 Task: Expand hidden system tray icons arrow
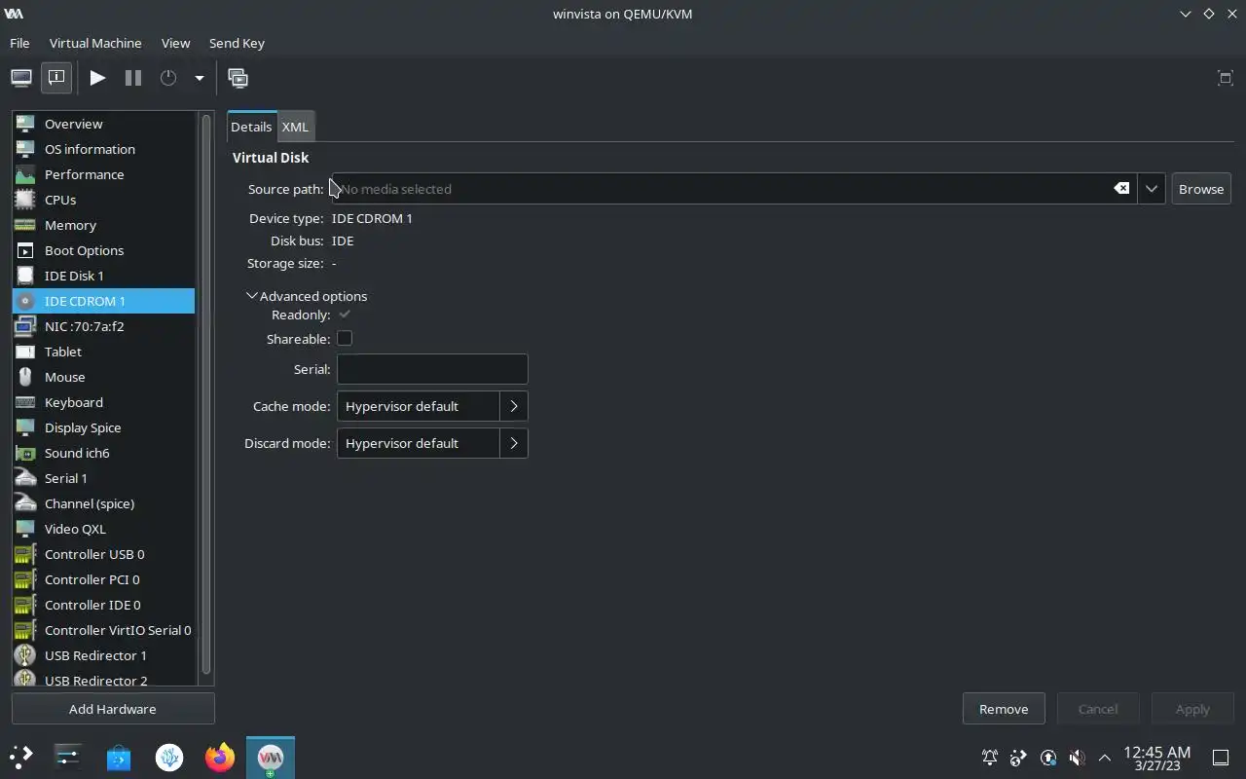point(1105,758)
